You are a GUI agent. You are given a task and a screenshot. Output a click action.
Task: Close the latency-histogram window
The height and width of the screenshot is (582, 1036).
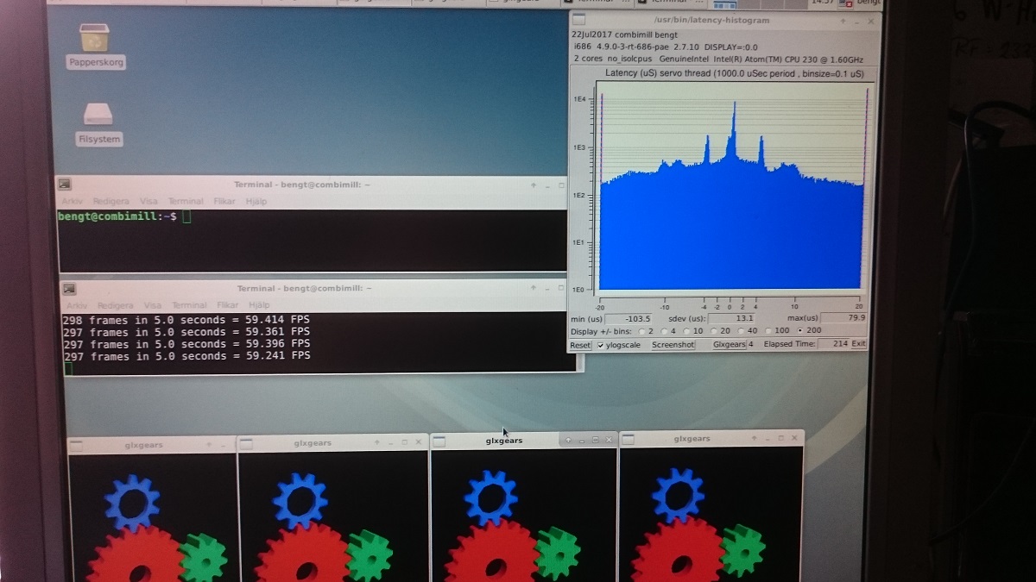[872, 20]
